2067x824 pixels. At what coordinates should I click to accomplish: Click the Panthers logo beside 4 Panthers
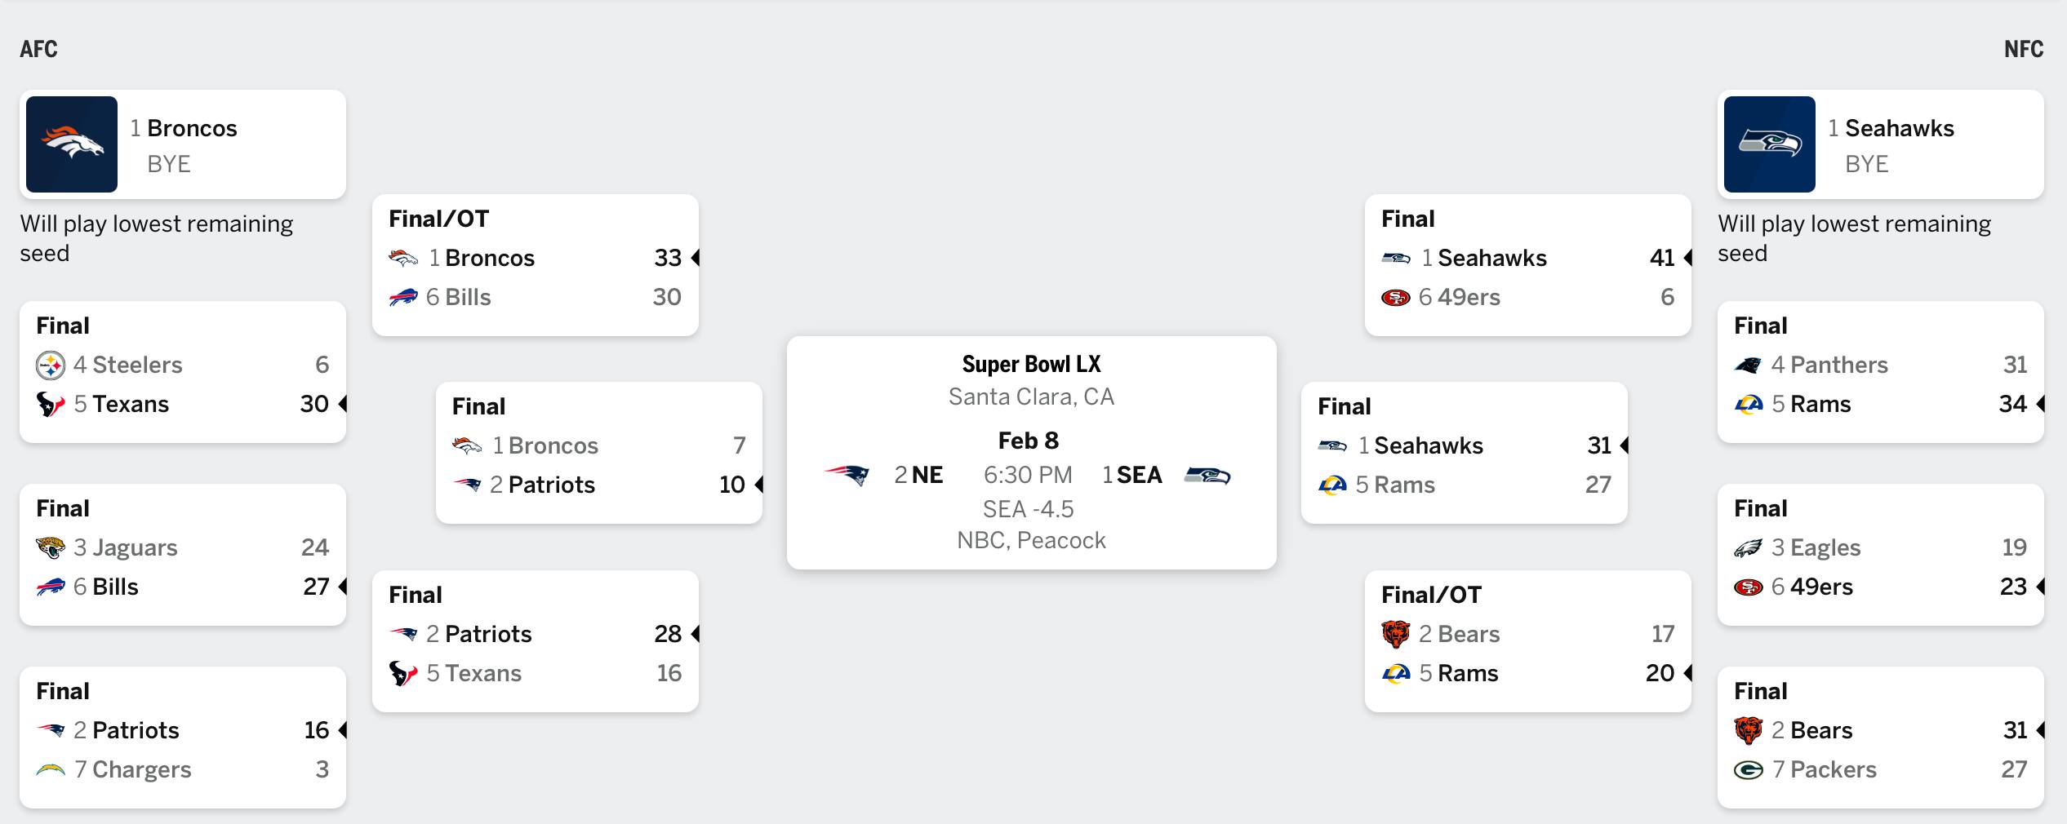point(1748,365)
